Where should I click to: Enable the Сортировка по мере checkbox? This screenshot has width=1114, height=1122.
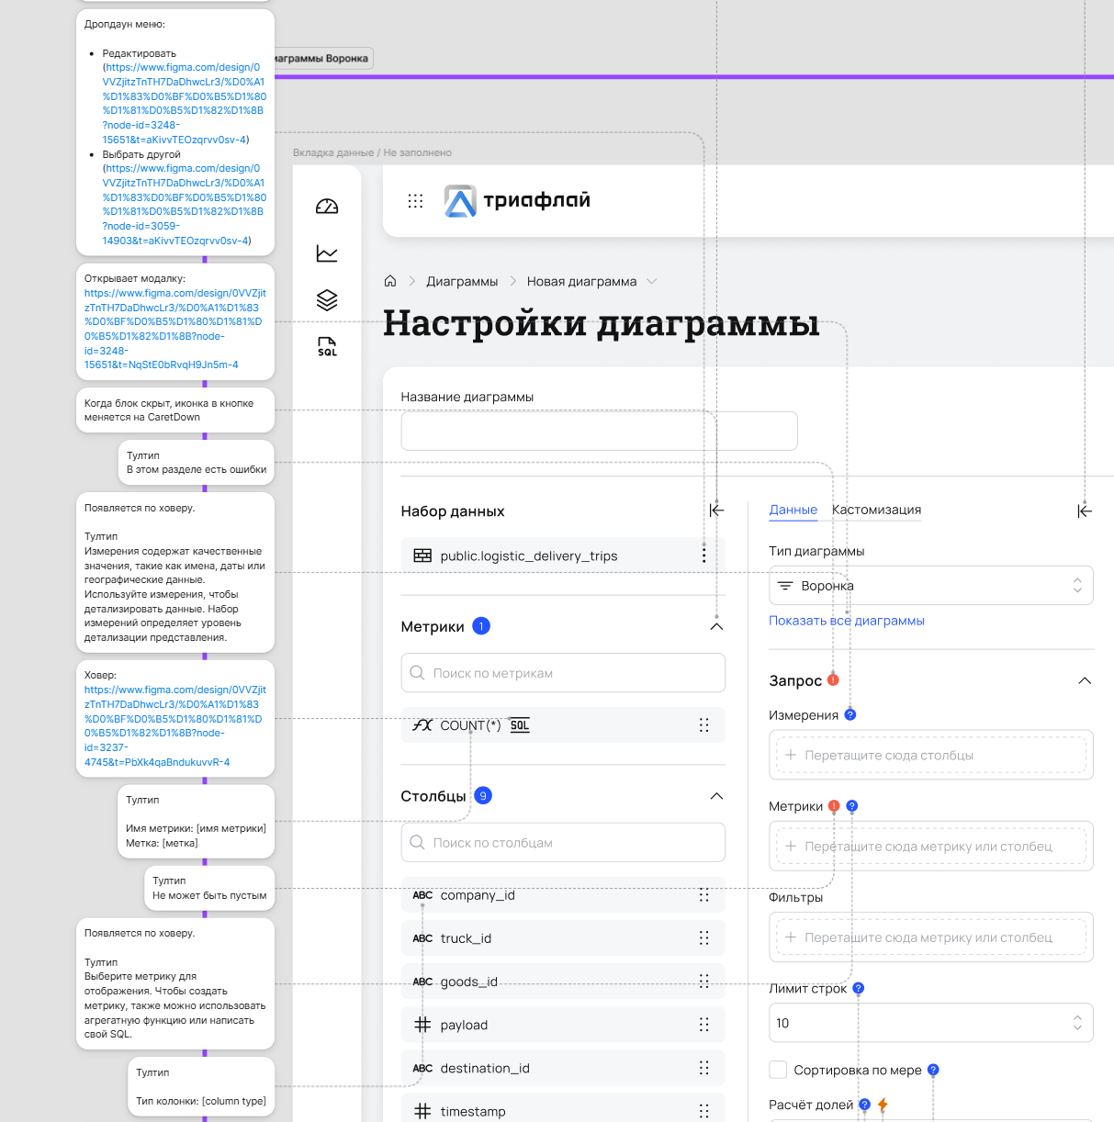[x=778, y=1070]
